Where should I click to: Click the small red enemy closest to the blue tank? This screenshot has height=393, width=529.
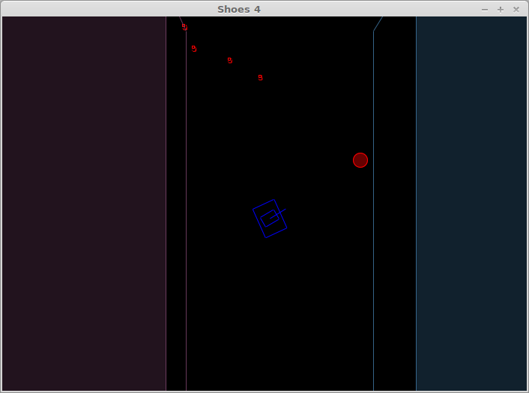(261, 78)
